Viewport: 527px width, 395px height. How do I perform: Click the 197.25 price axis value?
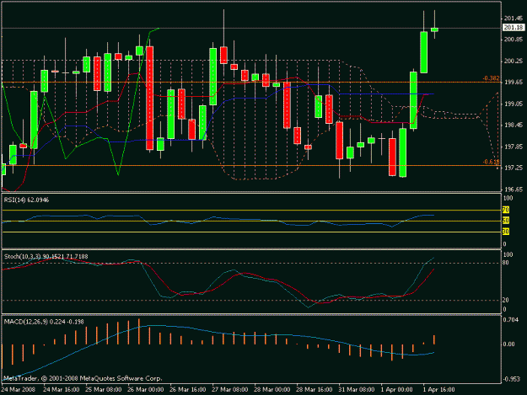point(513,168)
